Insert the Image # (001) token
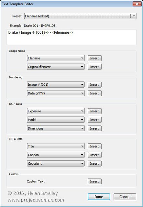Image resolution: width=143 pixels, height=207 pixels. (94, 85)
